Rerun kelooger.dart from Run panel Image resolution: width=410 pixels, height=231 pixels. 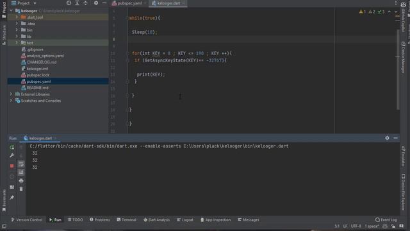[x=12, y=148]
